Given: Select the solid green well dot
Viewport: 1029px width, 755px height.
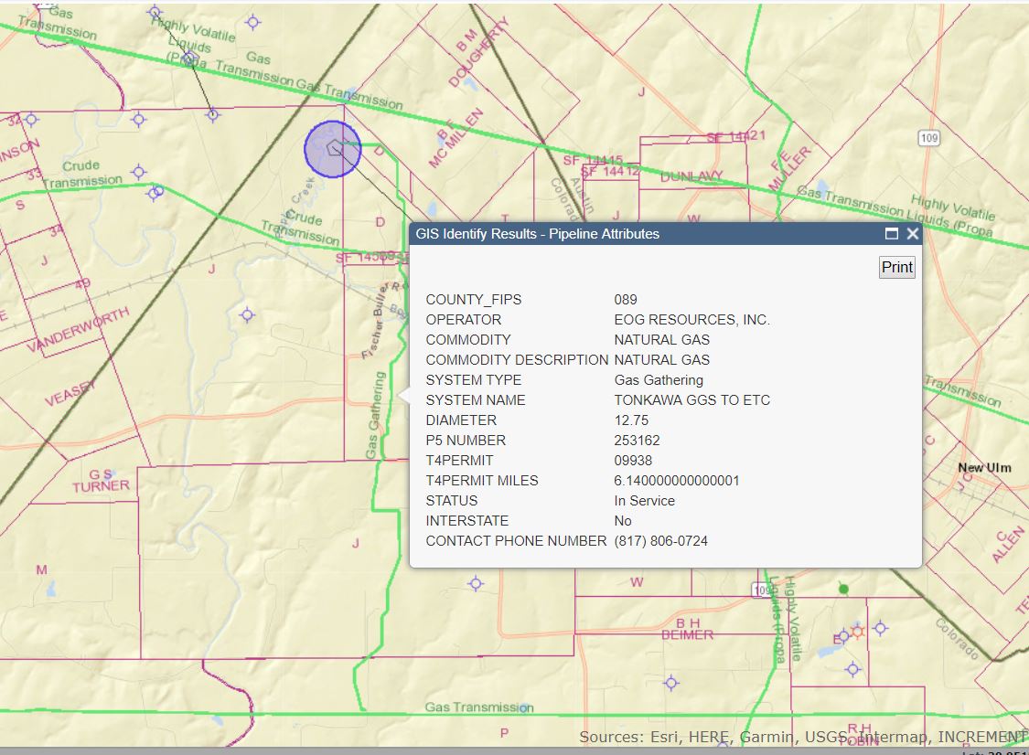Looking at the screenshot, I should (x=844, y=589).
